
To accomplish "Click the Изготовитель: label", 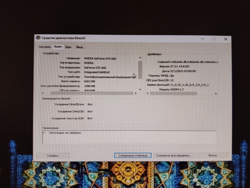I will point(70,63).
